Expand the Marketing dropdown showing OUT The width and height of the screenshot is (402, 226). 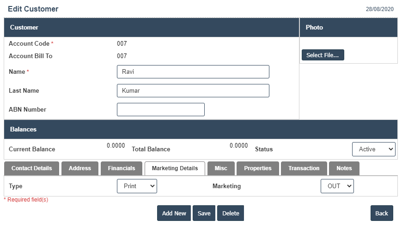coord(337,186)
